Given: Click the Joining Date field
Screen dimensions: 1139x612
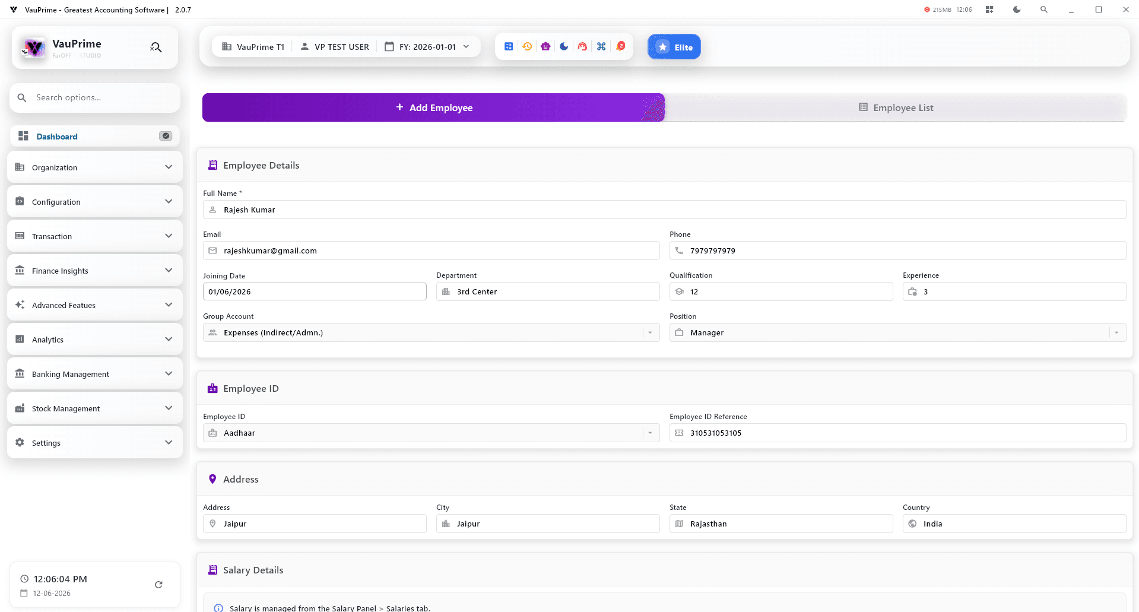Looking at the screenshot, I should pyautogui.click(x=315, y=291).
